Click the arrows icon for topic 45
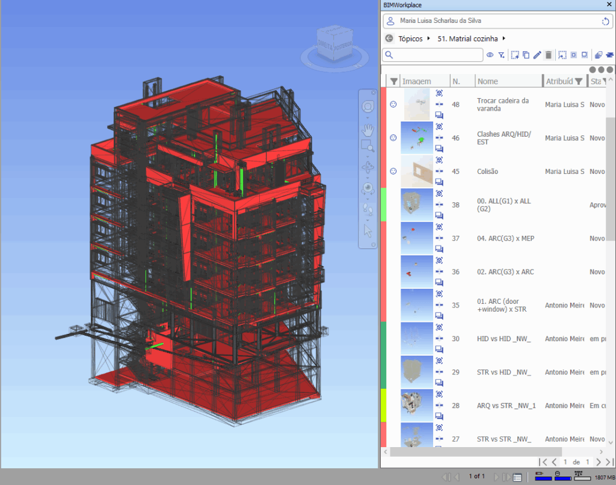 [x=439, y=171]
